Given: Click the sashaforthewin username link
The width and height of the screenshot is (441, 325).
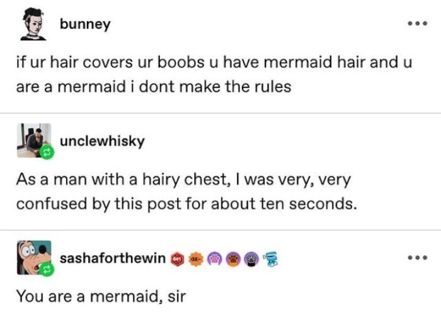Looking at the screenshot, I should (x=113, y=258).
